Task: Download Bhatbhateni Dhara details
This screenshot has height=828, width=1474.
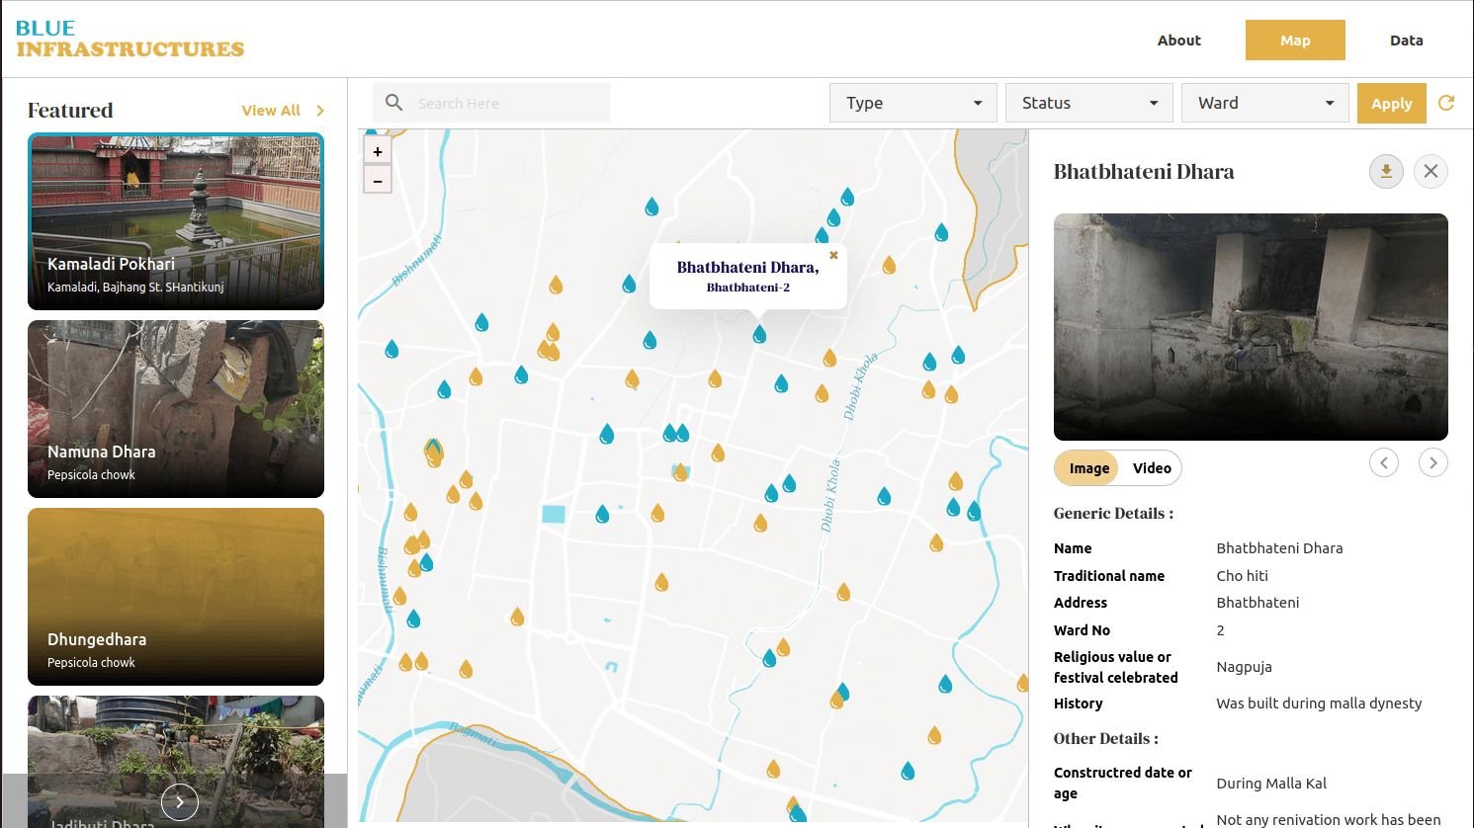Action: point(1386,172)
